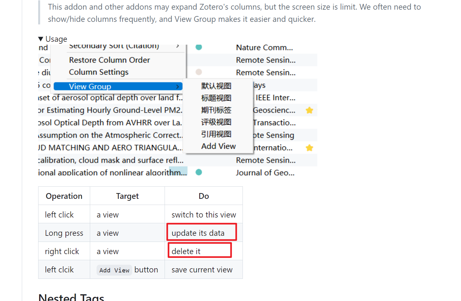Image resolution: width=461 pixels, height=301 pixels.
Task: Select 默认视图 from the submenu
Action: (x=216, y=86)
